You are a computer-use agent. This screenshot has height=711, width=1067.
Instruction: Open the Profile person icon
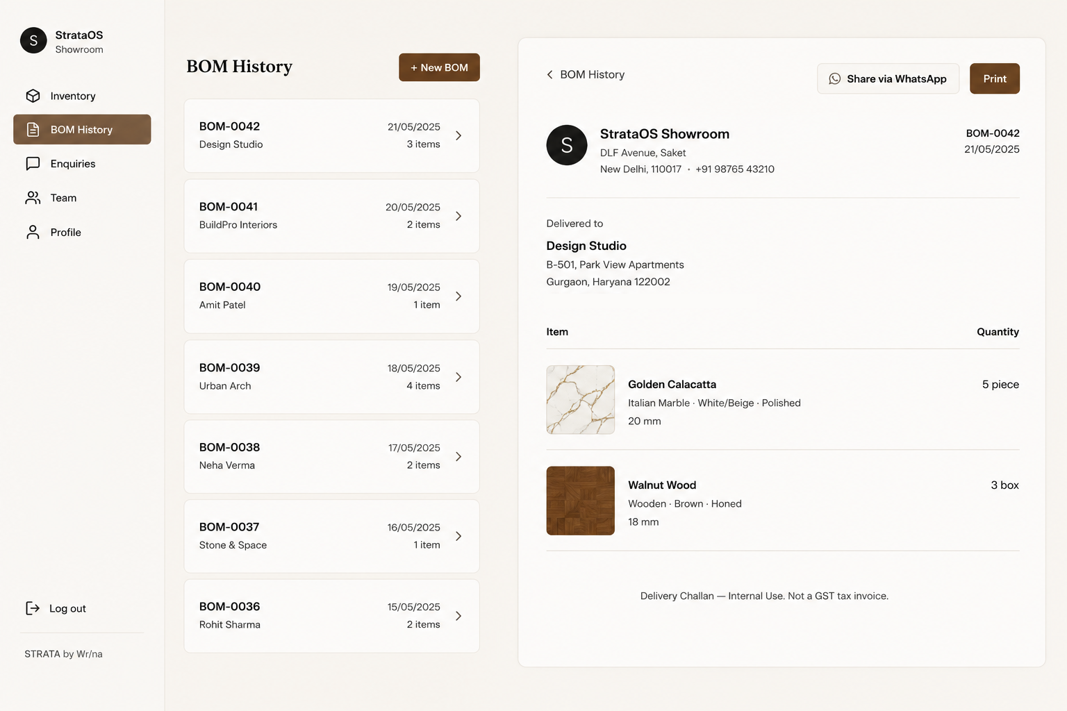[x=33, y=232]
